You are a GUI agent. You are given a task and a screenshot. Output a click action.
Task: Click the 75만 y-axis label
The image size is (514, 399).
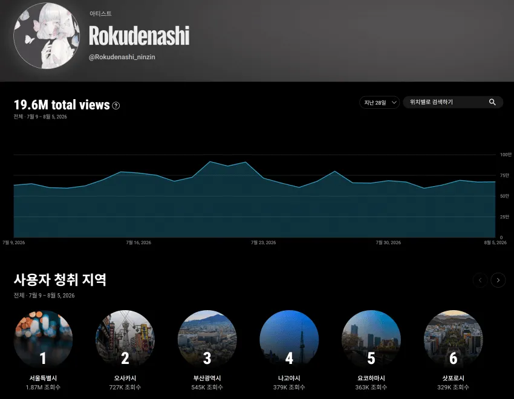point(504,175)
